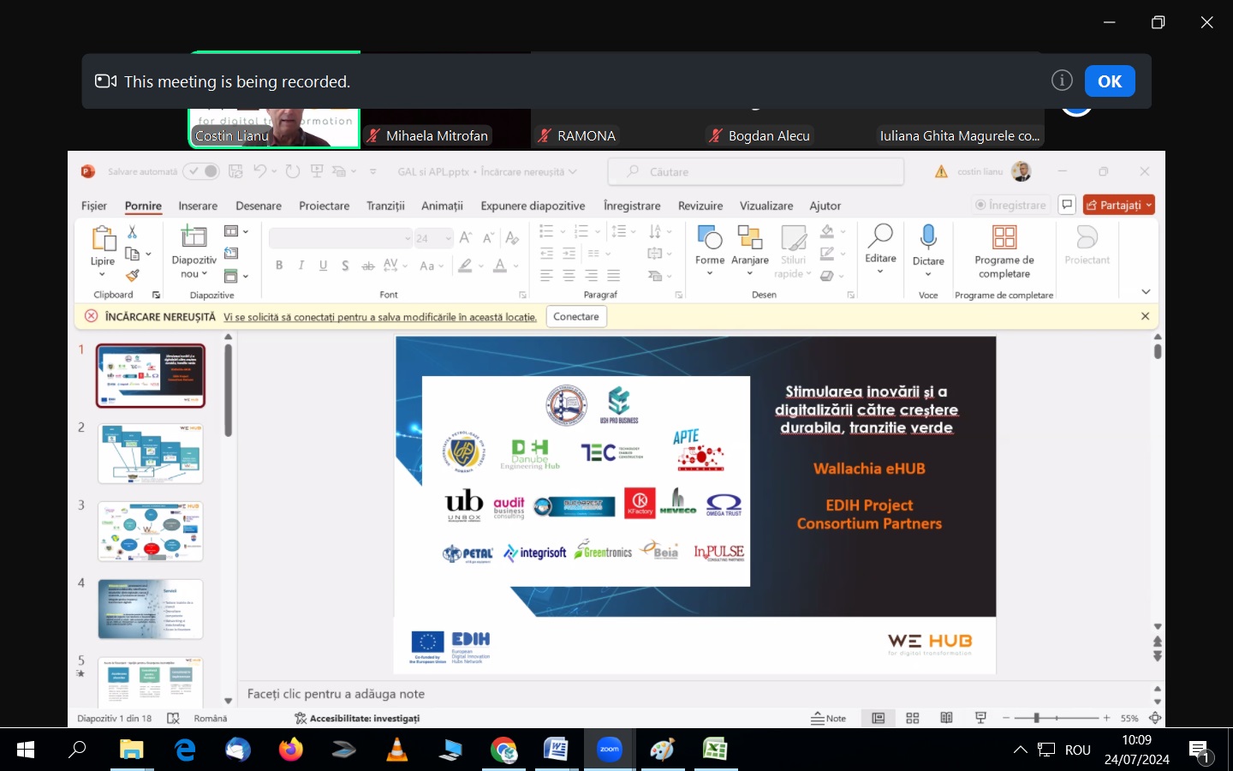Click the Căutare search field
The height and width of the screenshot is (771, 1233).
756,171
